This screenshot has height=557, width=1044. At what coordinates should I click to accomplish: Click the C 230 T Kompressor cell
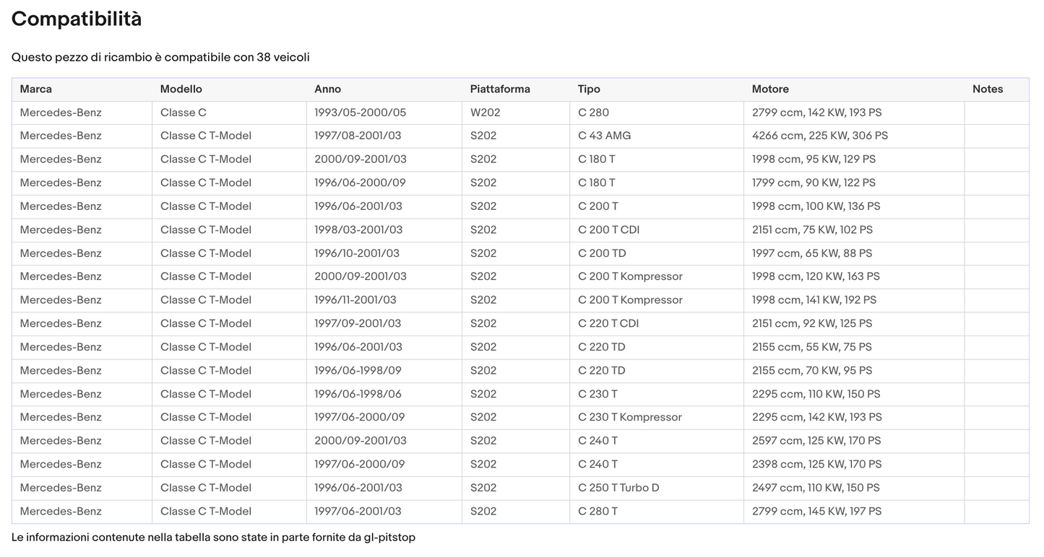click(629, 417)
